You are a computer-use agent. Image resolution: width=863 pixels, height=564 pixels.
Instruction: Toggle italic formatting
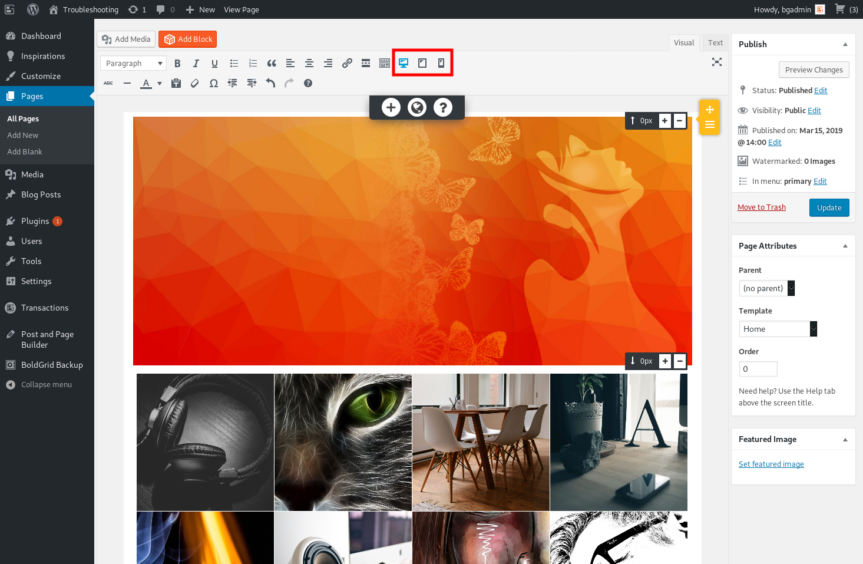[x=196, y=63]
